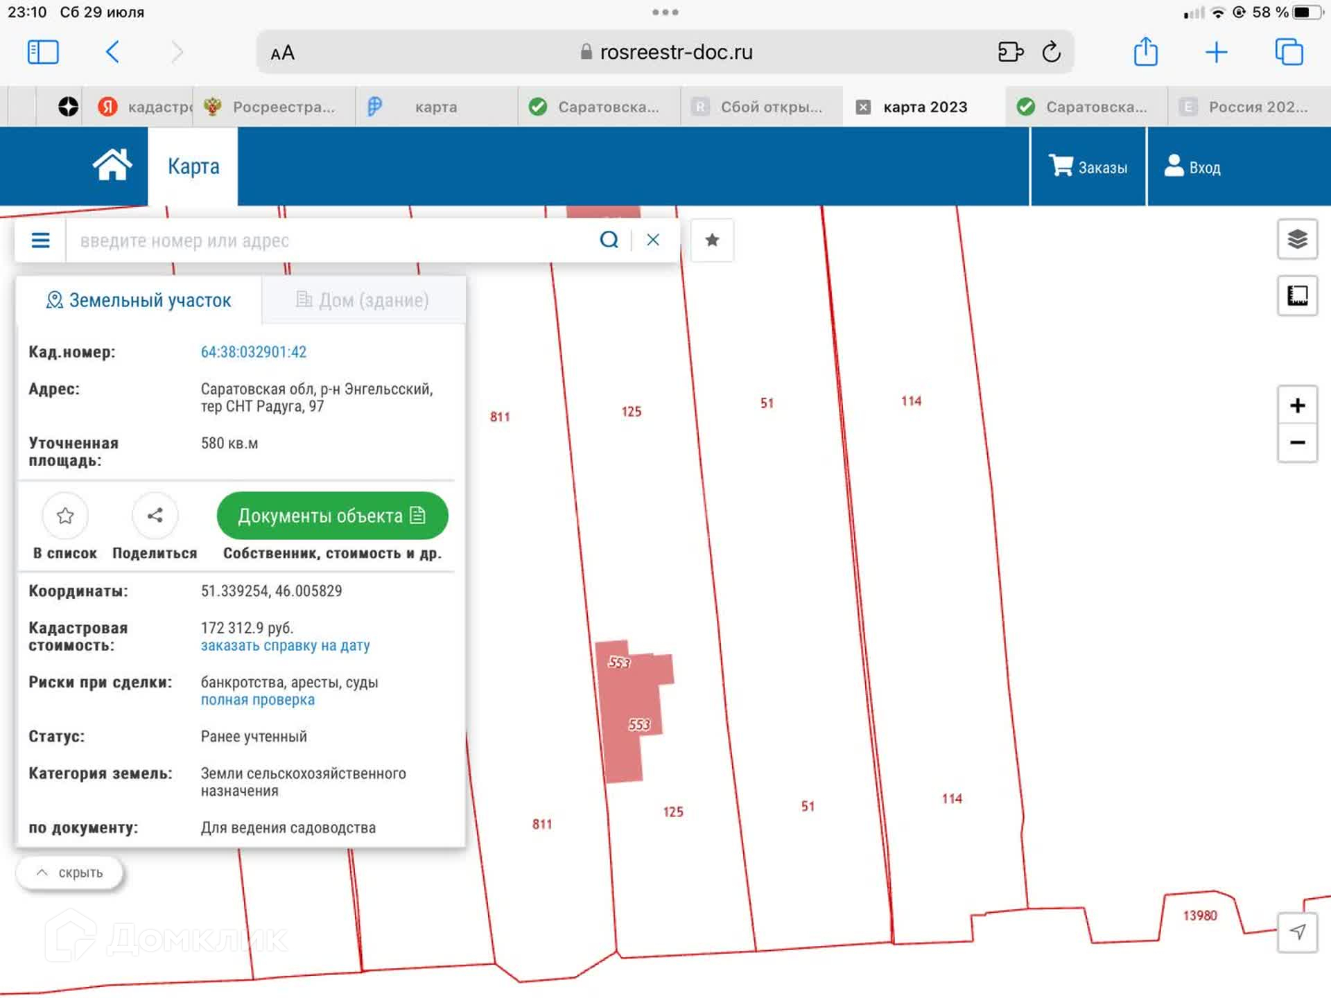
Task: Switch to Дом (здание) tab
Action: (363, 300)
